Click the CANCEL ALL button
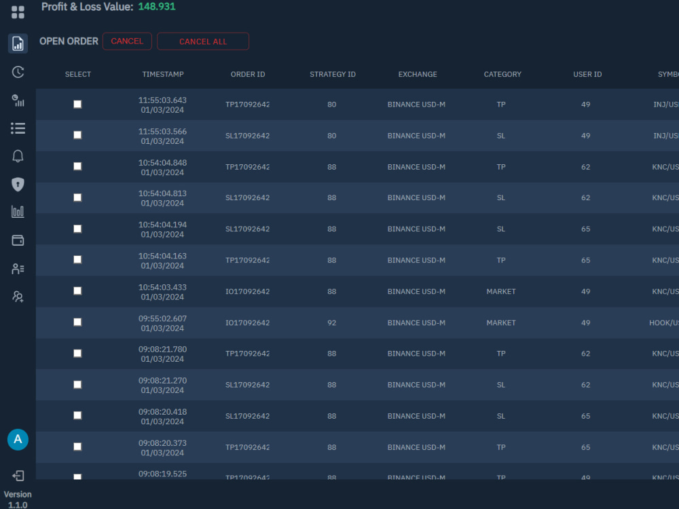Viewport: 679px width, 509px height. (x=202, y=41)
